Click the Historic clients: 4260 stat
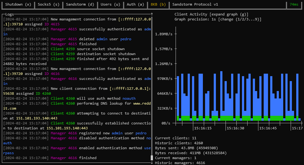Image resolution: width=304 pixels, height=165 pixels. click(x=179, y=143)
